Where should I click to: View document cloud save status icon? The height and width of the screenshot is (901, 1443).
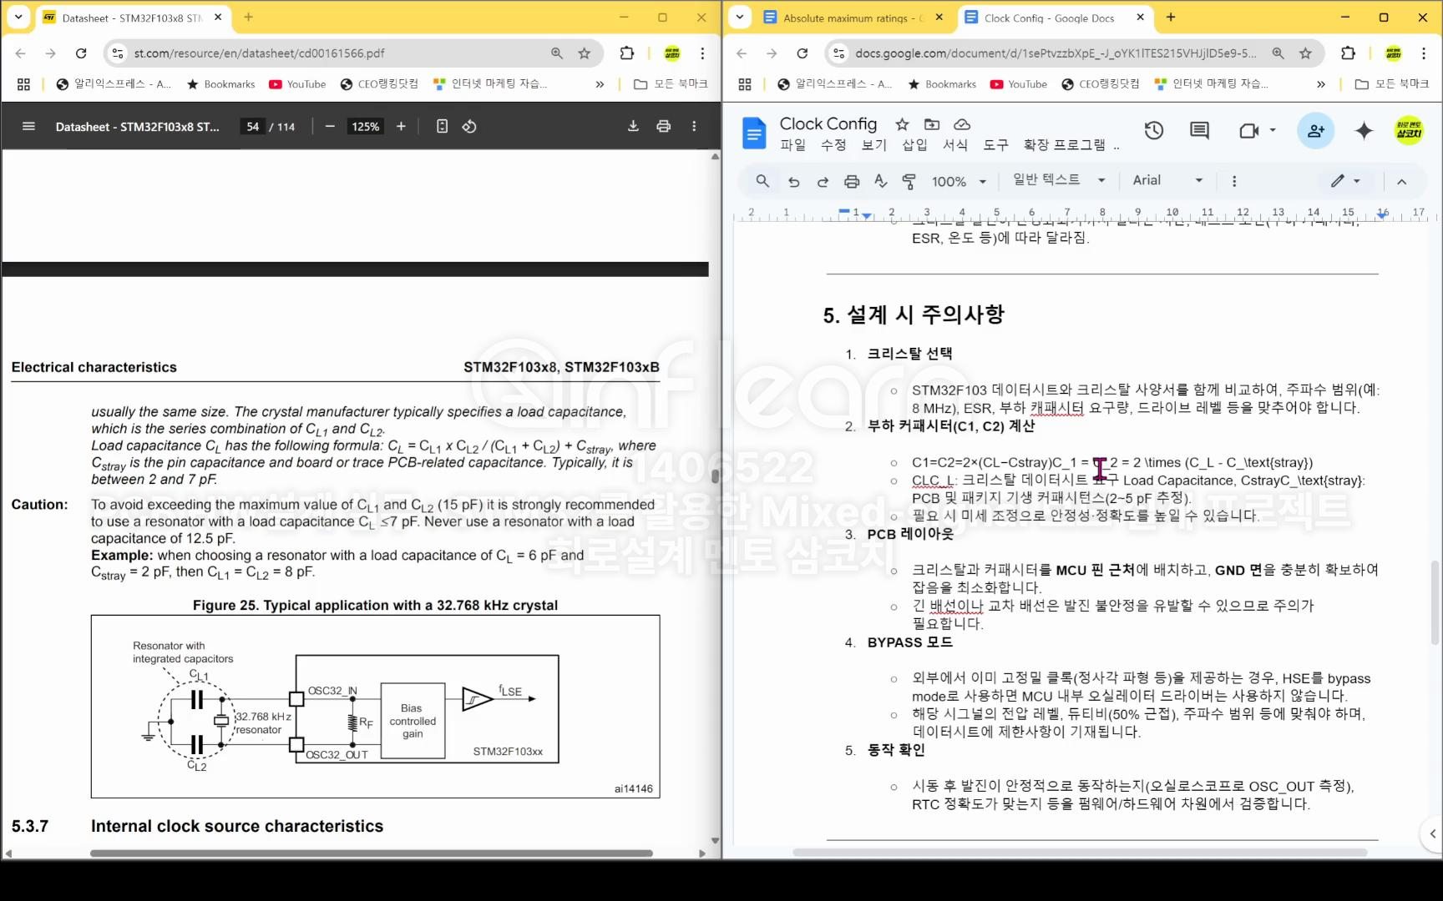[962, 124]
